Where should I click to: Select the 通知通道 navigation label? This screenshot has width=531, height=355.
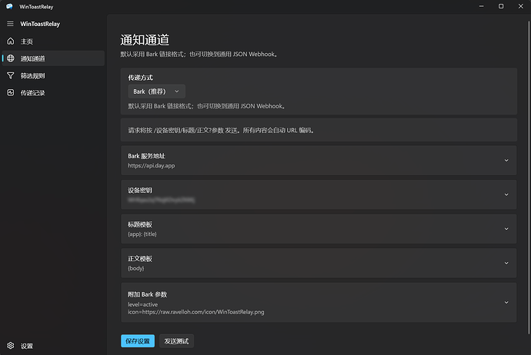click(32, 59)
